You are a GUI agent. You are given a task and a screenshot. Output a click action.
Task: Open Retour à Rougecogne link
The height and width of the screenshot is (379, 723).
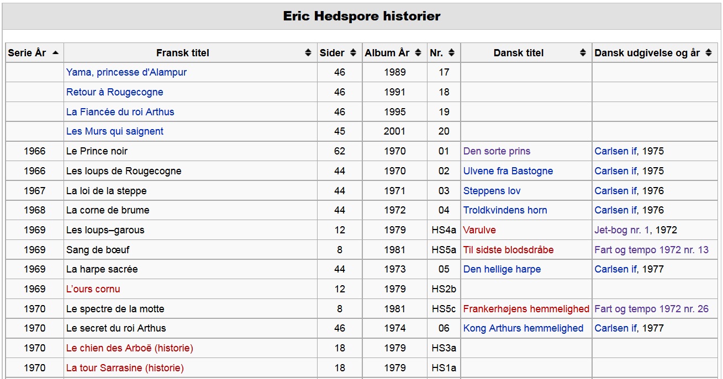coord(114,92)
